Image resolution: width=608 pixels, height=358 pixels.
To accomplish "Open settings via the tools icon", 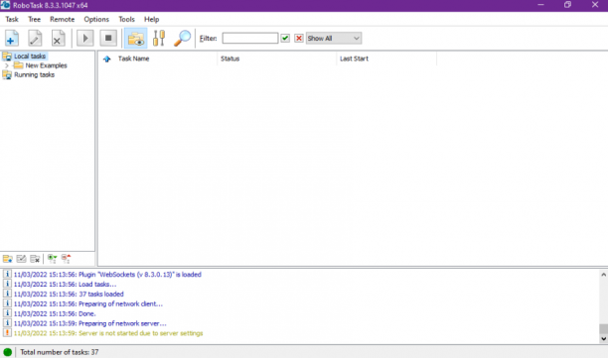I will pos(159,38).
